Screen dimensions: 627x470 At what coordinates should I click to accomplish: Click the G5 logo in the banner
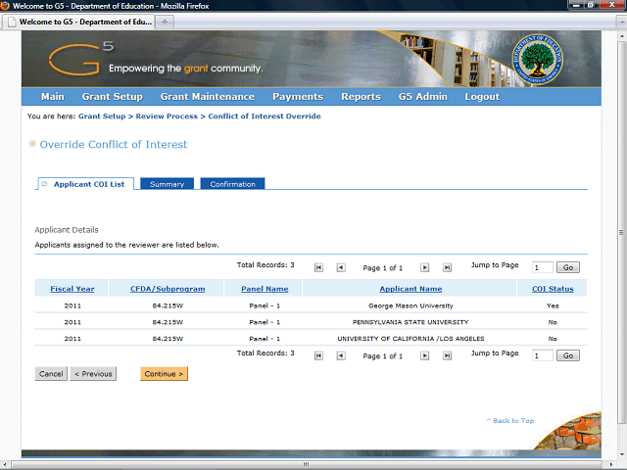click(81, 59)
